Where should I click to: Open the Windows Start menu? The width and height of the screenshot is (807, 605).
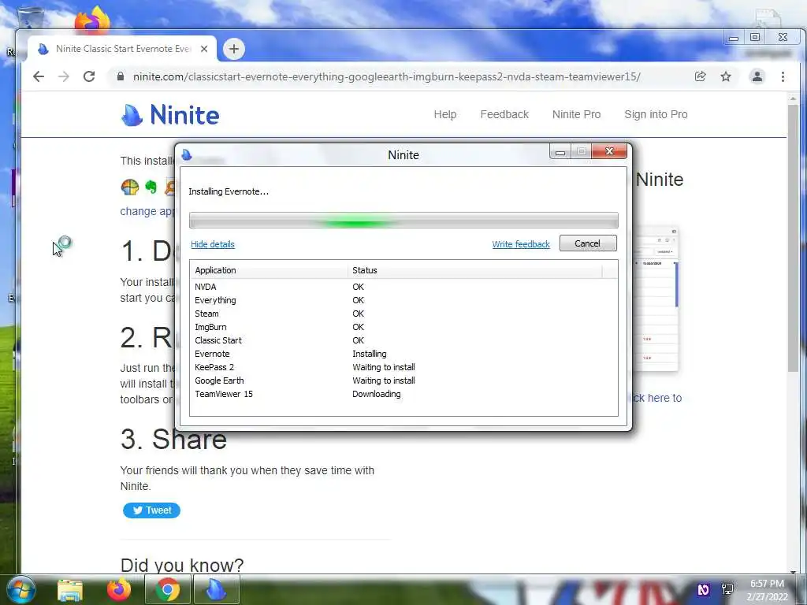coord(20,589)
